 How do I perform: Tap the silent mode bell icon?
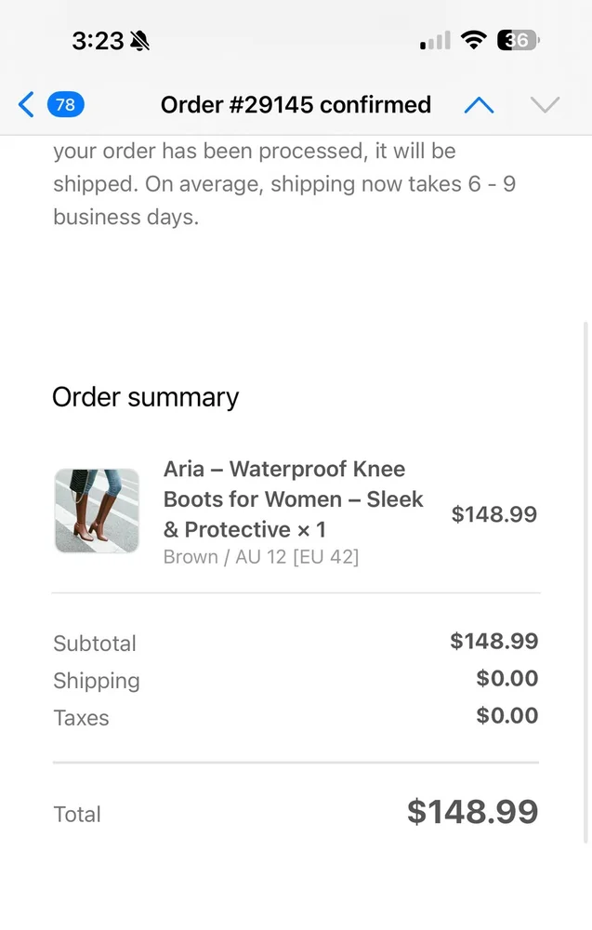[x=140, y=41]
